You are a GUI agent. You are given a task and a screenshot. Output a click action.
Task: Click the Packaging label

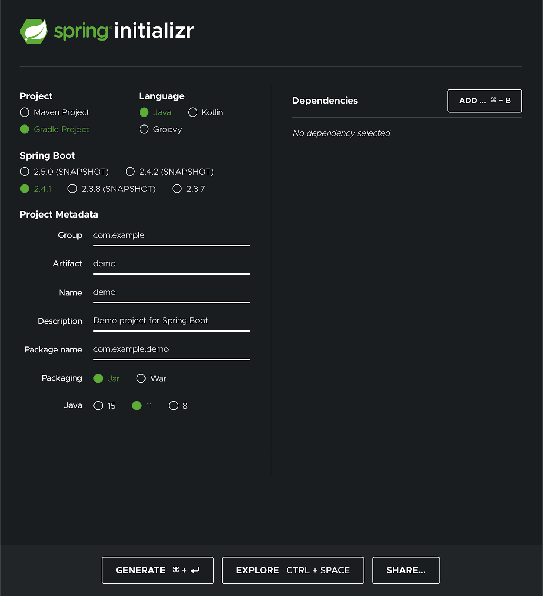coord(62,378)
